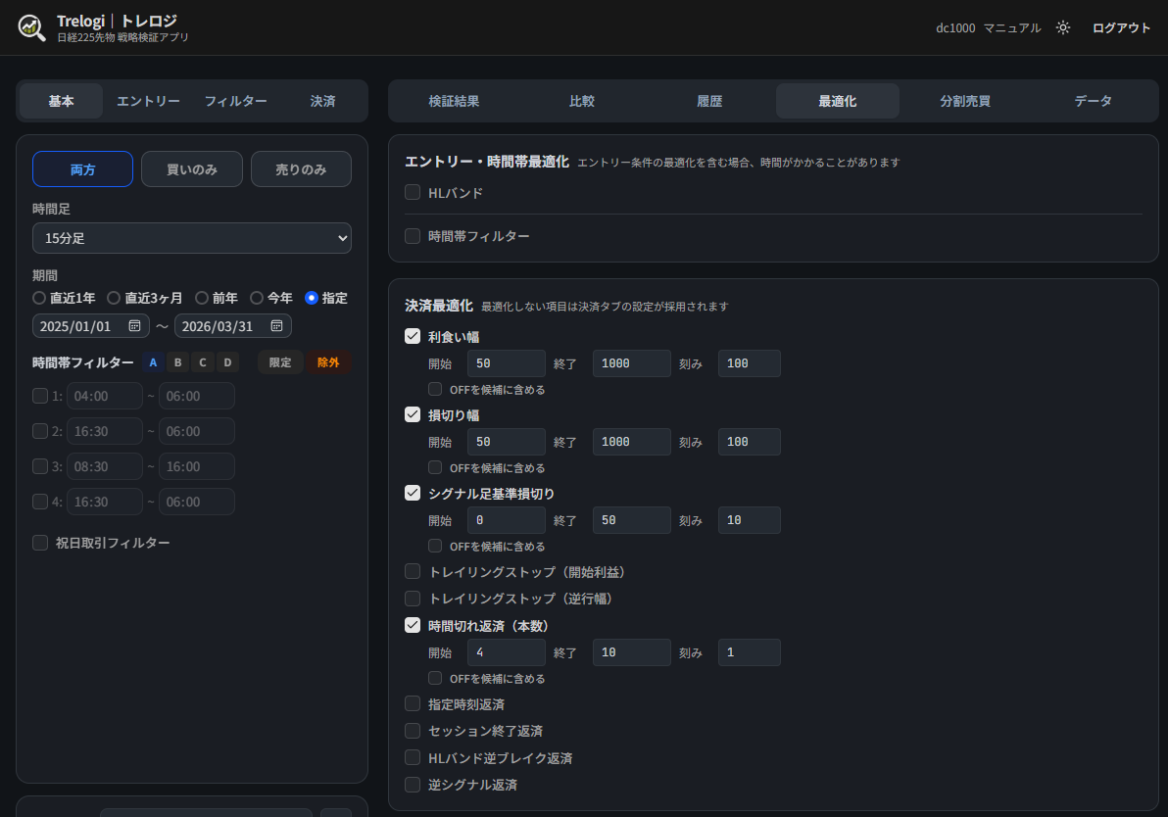Enable the HLバンド逆ブレイク返済 checkbox
Image resolution: width=1168 pixels, height=817 pixels.
pos(413,757)
